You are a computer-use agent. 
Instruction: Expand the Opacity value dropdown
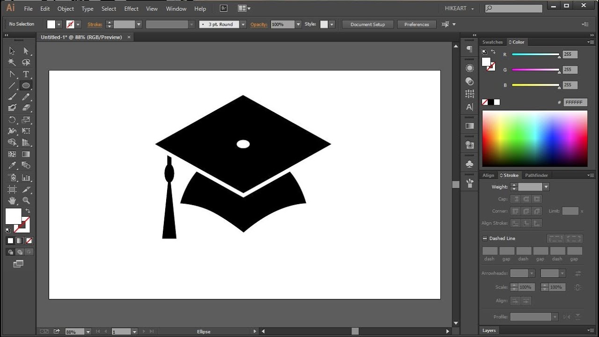click(298, 24)
